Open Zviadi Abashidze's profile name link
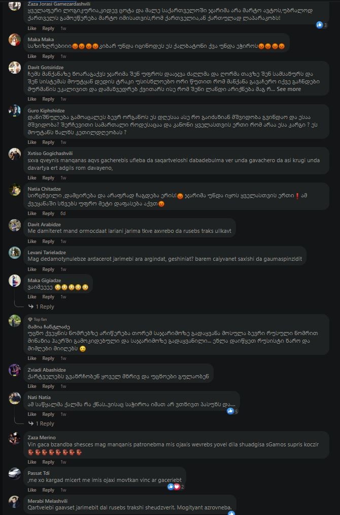Screen dimensions: 340x515 click(x=47, y=370)
